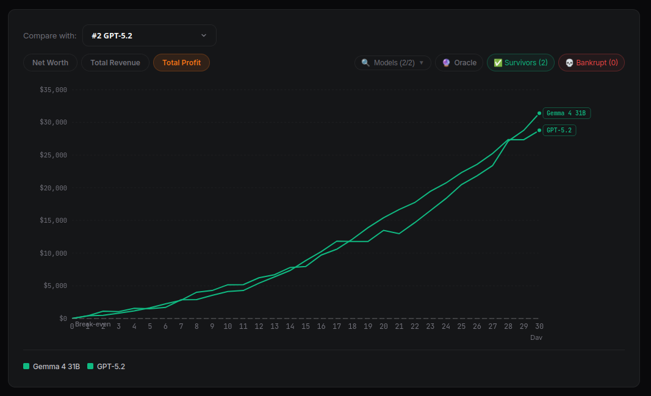Image resolution: width=651 pixels, height=396 pixels.
Task: Click the chevron arrow in compare dropdown
Action: pyautogui.click(x=204, y=36)
